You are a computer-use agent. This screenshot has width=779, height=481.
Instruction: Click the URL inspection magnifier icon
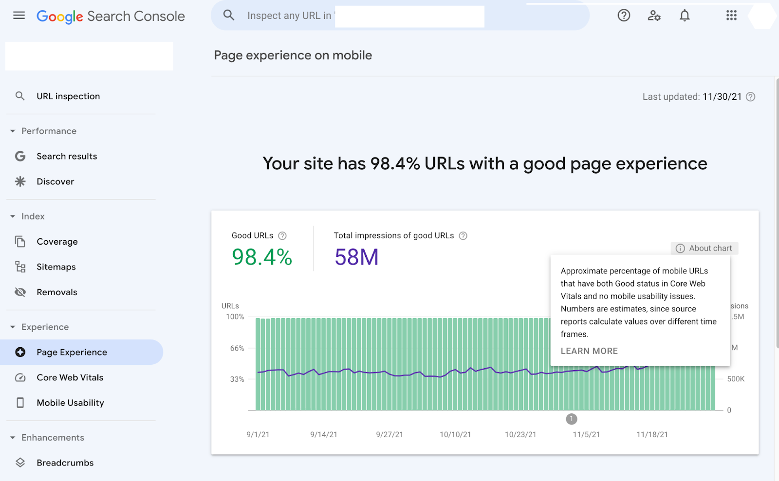20,96
